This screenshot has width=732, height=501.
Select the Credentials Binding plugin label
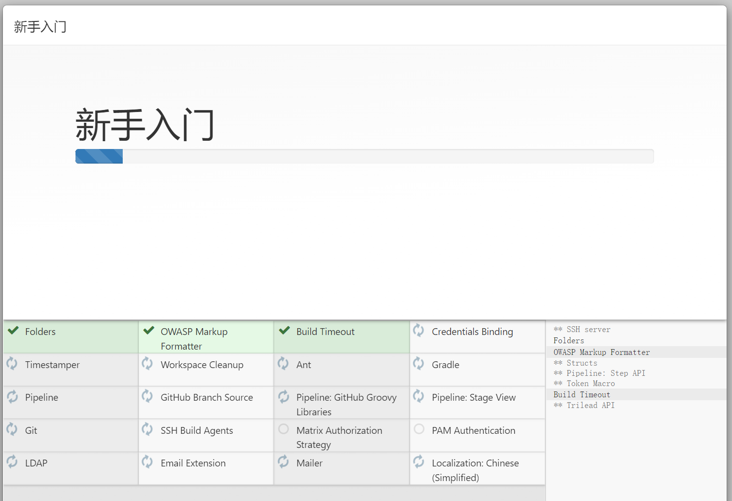[x=472, y=332]
